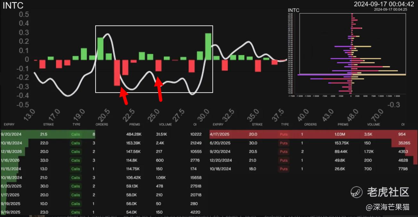Select the premium cell 56.0K
The width and height of the screenshot is (418, 217).
132,204
